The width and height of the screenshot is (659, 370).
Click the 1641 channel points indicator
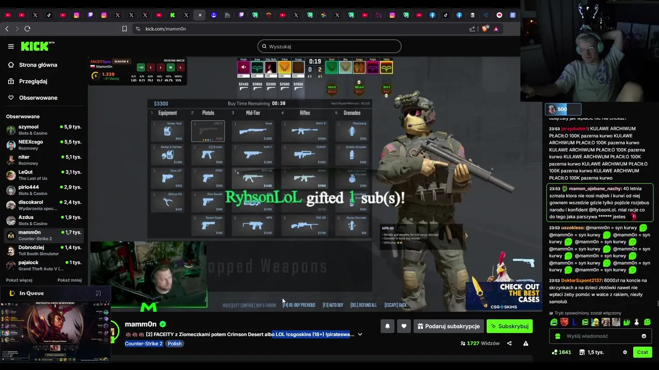(x=561, y=353)
